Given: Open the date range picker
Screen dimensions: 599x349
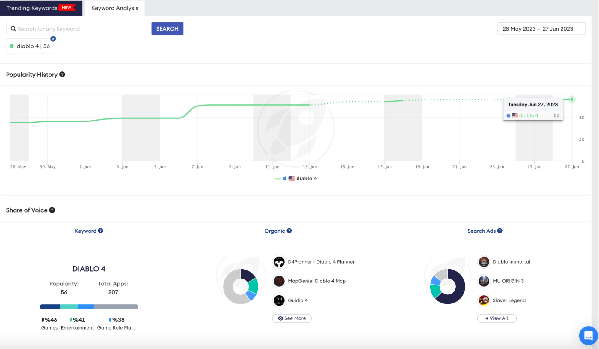Looking at the screenshot, I should tap(541, 29).
